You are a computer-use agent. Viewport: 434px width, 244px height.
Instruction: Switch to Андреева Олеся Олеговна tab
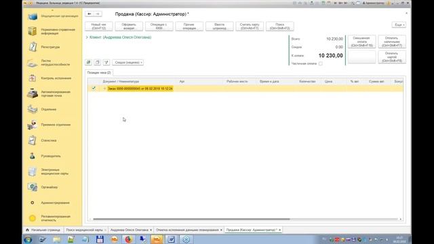[x=130, y=230]
